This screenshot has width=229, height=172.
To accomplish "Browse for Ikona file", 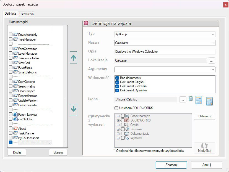I will 183,100.
